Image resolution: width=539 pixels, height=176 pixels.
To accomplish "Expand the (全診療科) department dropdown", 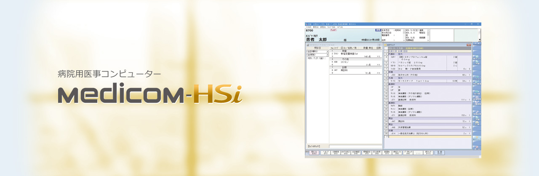I will click(x=327, y=51).
